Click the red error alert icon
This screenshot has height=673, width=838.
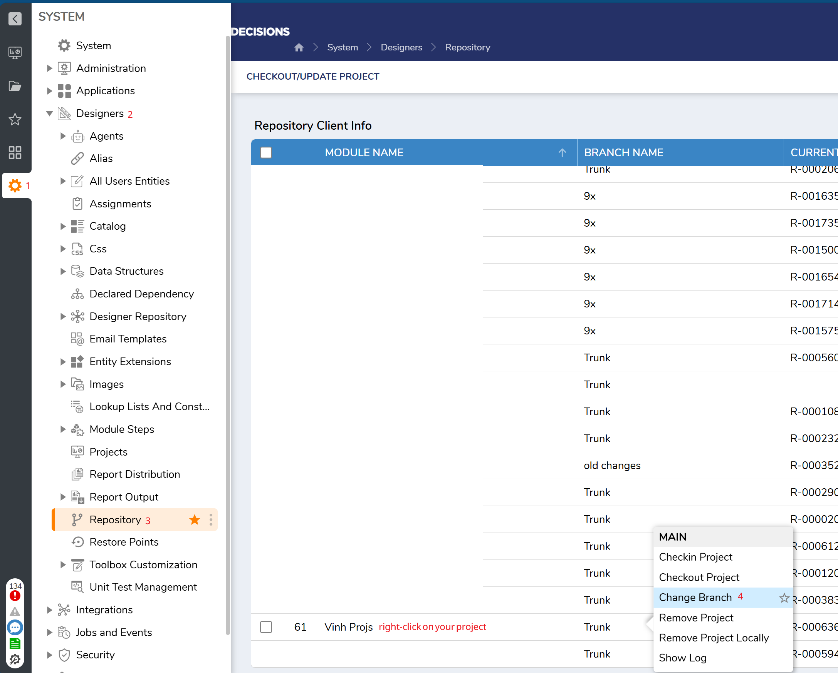pos(15,595)
